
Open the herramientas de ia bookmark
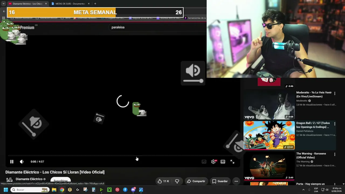click(195, 18)
